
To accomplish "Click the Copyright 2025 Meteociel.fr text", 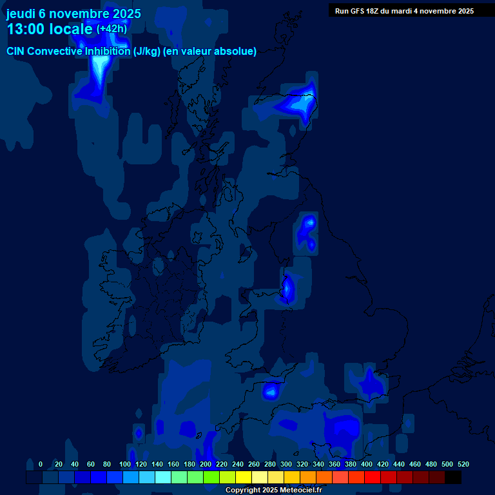I will 273,490.
